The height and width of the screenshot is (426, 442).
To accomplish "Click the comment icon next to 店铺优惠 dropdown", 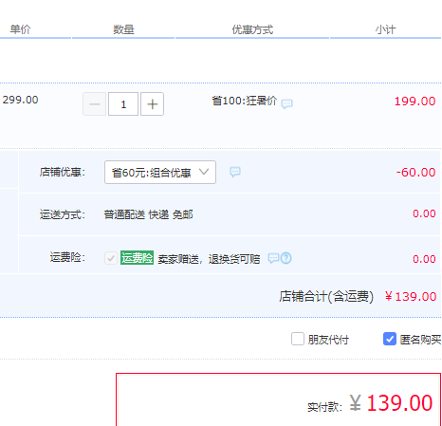I will coord(235,172).
